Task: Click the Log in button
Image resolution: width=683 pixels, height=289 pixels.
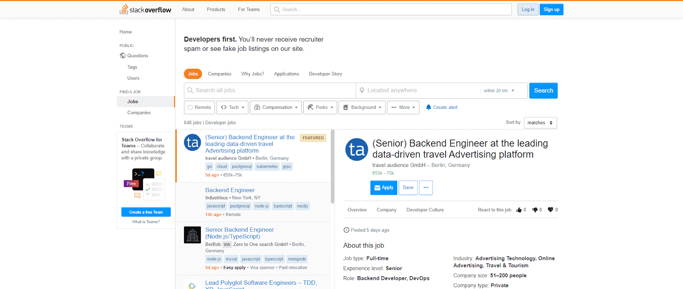Action: [528, 9]
